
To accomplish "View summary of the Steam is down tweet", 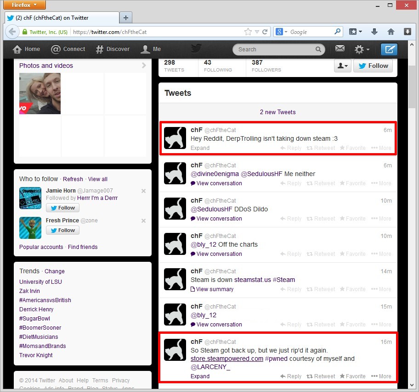I will (x=212, y=289).
